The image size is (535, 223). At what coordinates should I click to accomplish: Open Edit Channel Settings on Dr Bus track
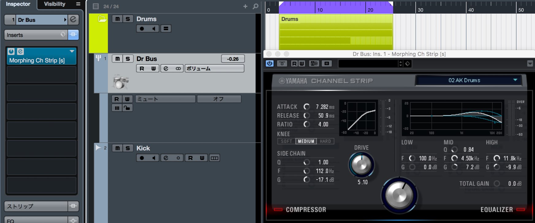166,68
